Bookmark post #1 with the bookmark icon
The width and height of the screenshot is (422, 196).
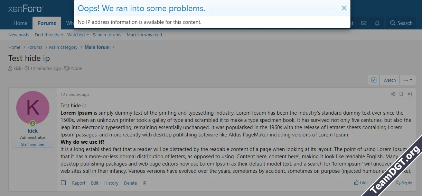click(401, 94)
